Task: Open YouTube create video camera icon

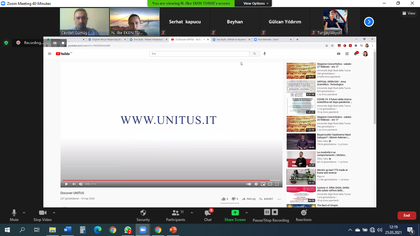Action: click(x=338, y=54)
